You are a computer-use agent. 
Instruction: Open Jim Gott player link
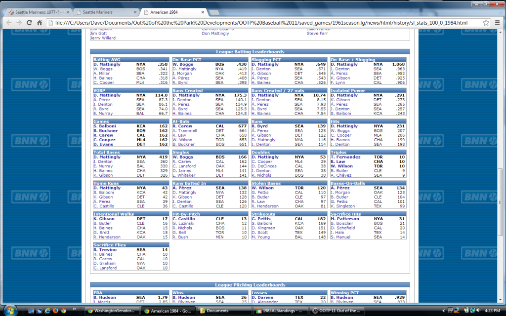coord(98,34)
